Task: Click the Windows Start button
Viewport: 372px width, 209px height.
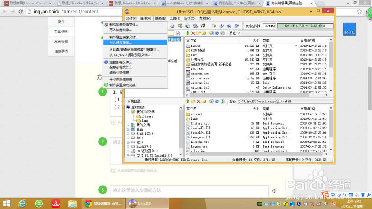Action: pyautogui.click(x=7, y=203)
